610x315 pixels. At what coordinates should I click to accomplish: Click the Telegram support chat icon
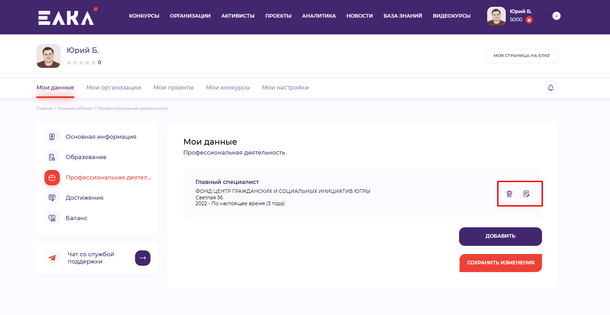coord(52,258)
